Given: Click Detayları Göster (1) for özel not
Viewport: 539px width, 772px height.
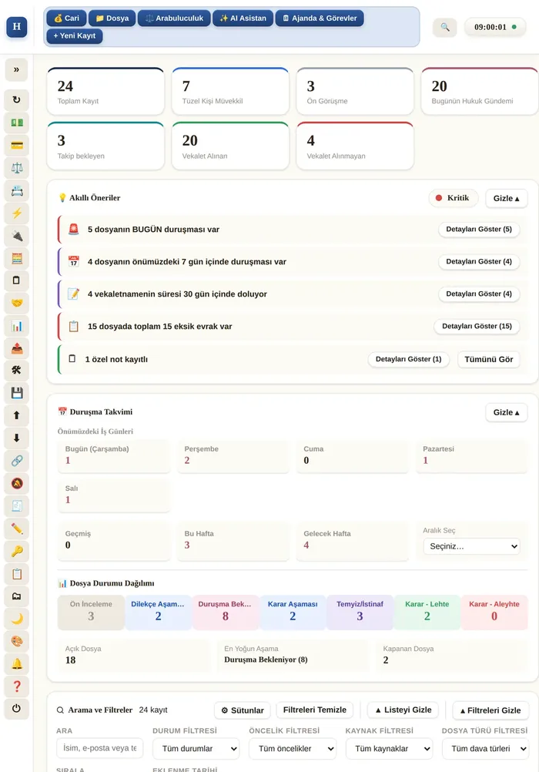Looking at the screenshot, I should [x=409, y=359].
